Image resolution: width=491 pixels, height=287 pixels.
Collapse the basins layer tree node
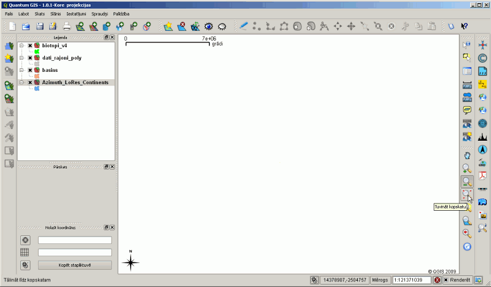click(x=21, y=70)
